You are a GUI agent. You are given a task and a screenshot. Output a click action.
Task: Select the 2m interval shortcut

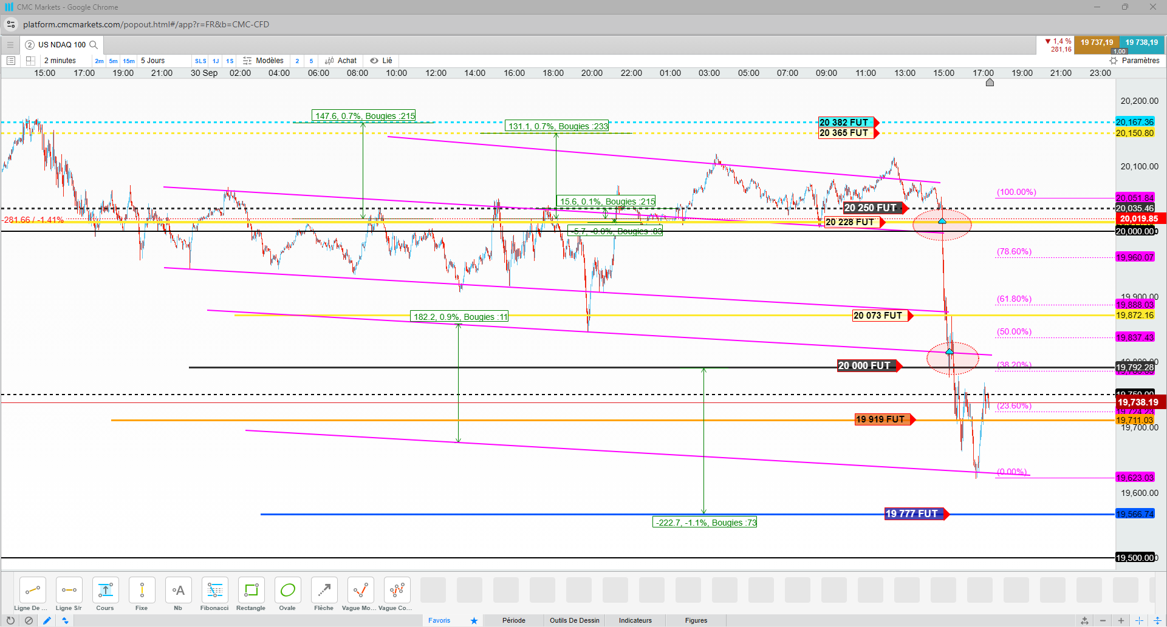(99, 61)
